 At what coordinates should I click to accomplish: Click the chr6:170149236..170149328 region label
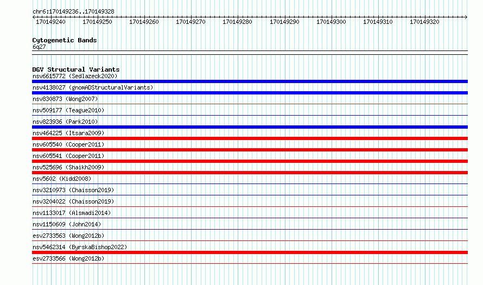click(73, 11)
